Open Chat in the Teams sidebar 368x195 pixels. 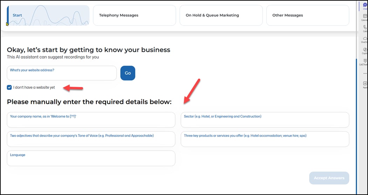click(365, 5)
